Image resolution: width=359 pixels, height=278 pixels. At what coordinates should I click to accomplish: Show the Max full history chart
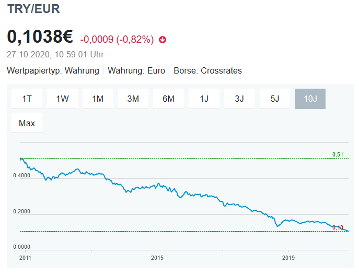click(27, 124)
